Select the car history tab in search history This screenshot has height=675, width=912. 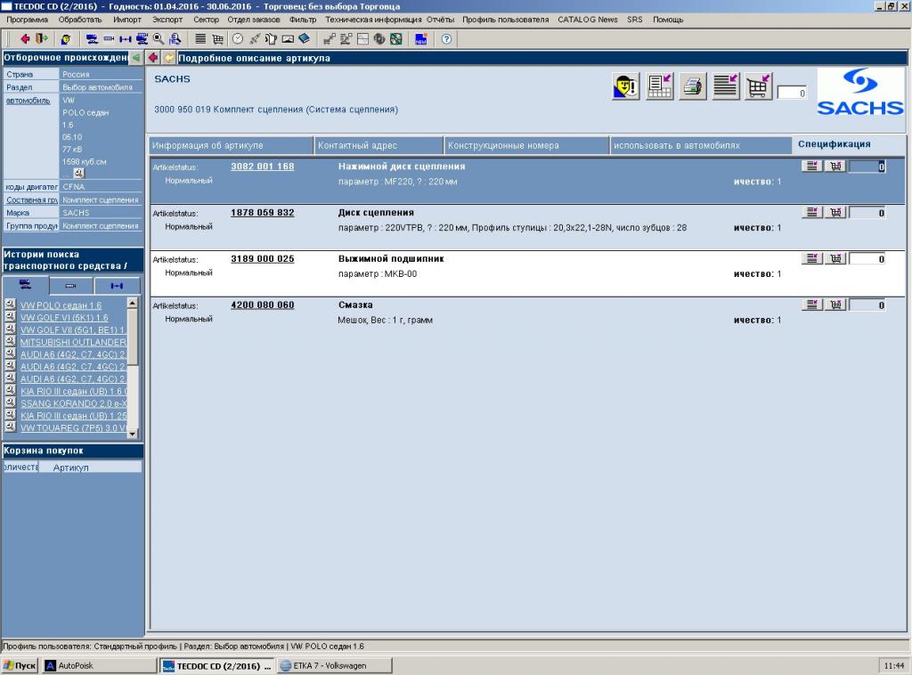pyautogui.click(x=26, y=285)
